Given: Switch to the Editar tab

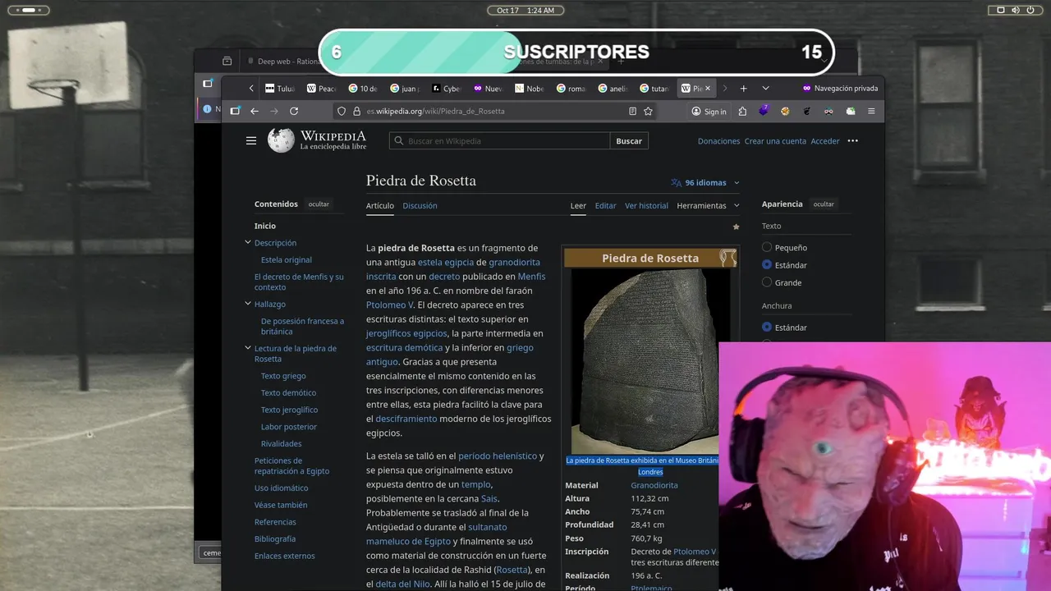Looking at the screenshot, I should [605, 205].
